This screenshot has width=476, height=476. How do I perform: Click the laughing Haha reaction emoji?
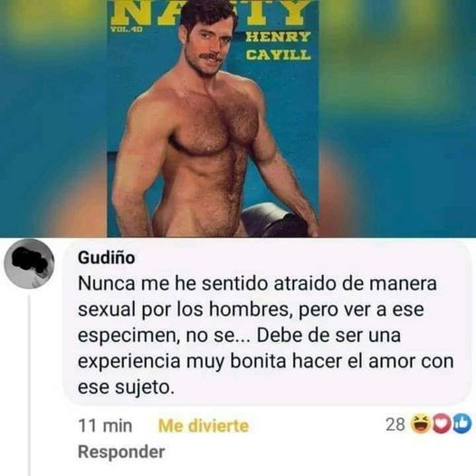tap(421, 424)
